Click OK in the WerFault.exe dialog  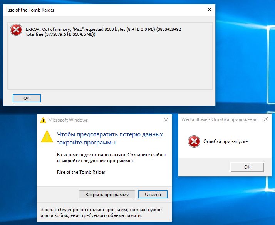[x=247, y=167]
